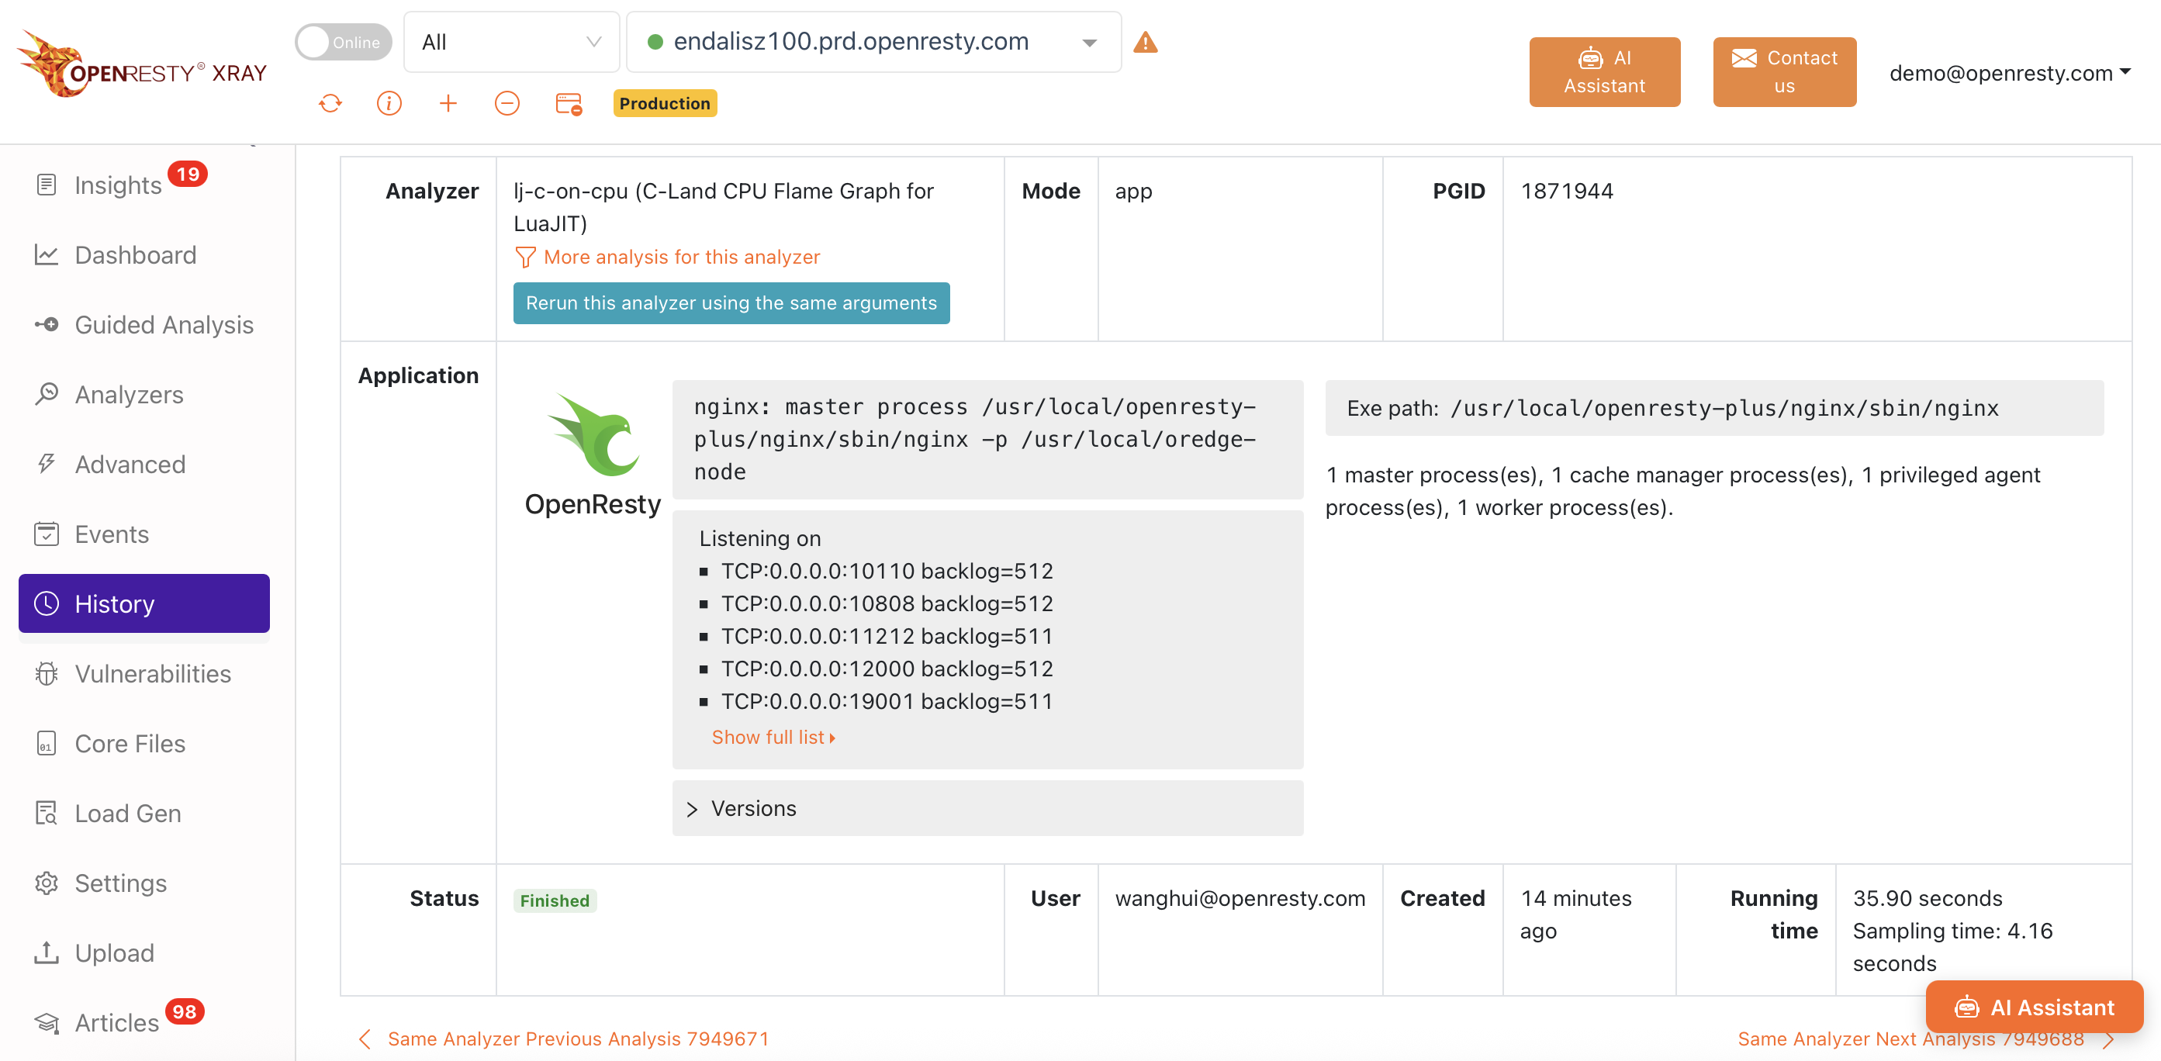
Task: Expand the Show full list link
Action: (773, 738)
